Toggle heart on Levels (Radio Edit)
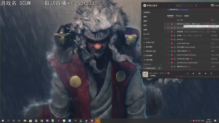 click(172, 43)
